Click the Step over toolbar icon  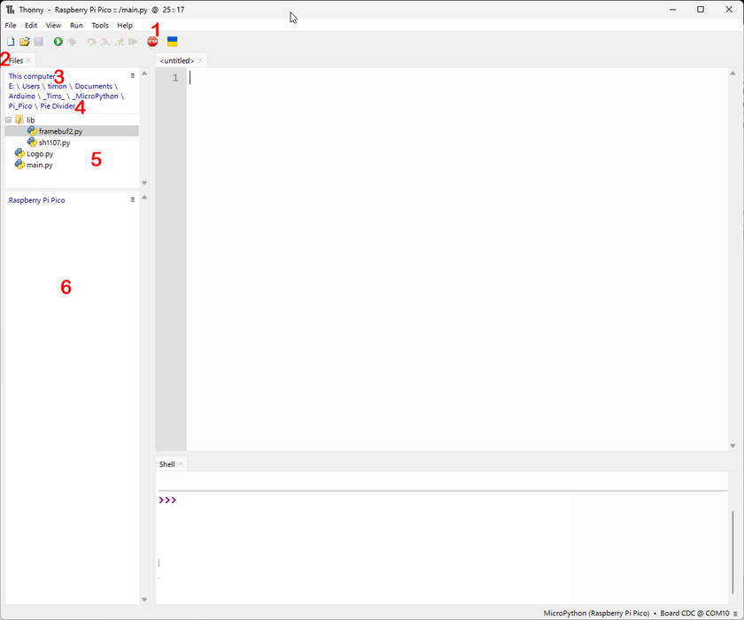click(91, 42)
